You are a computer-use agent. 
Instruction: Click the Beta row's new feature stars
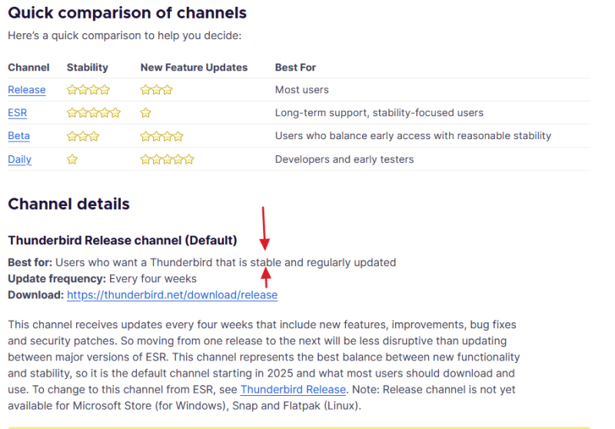coord(161,136)
